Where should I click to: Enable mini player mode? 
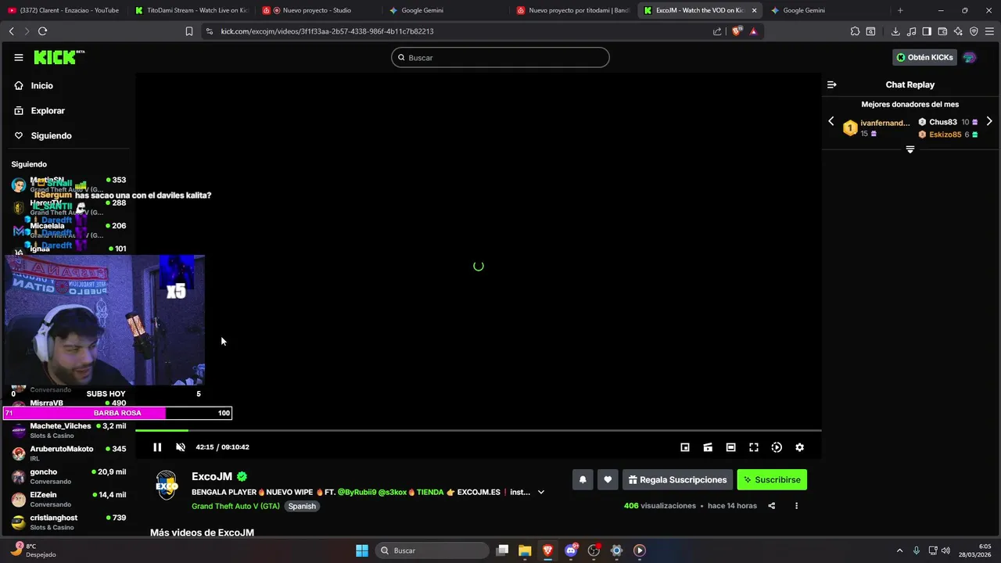(x=685, y=447)
